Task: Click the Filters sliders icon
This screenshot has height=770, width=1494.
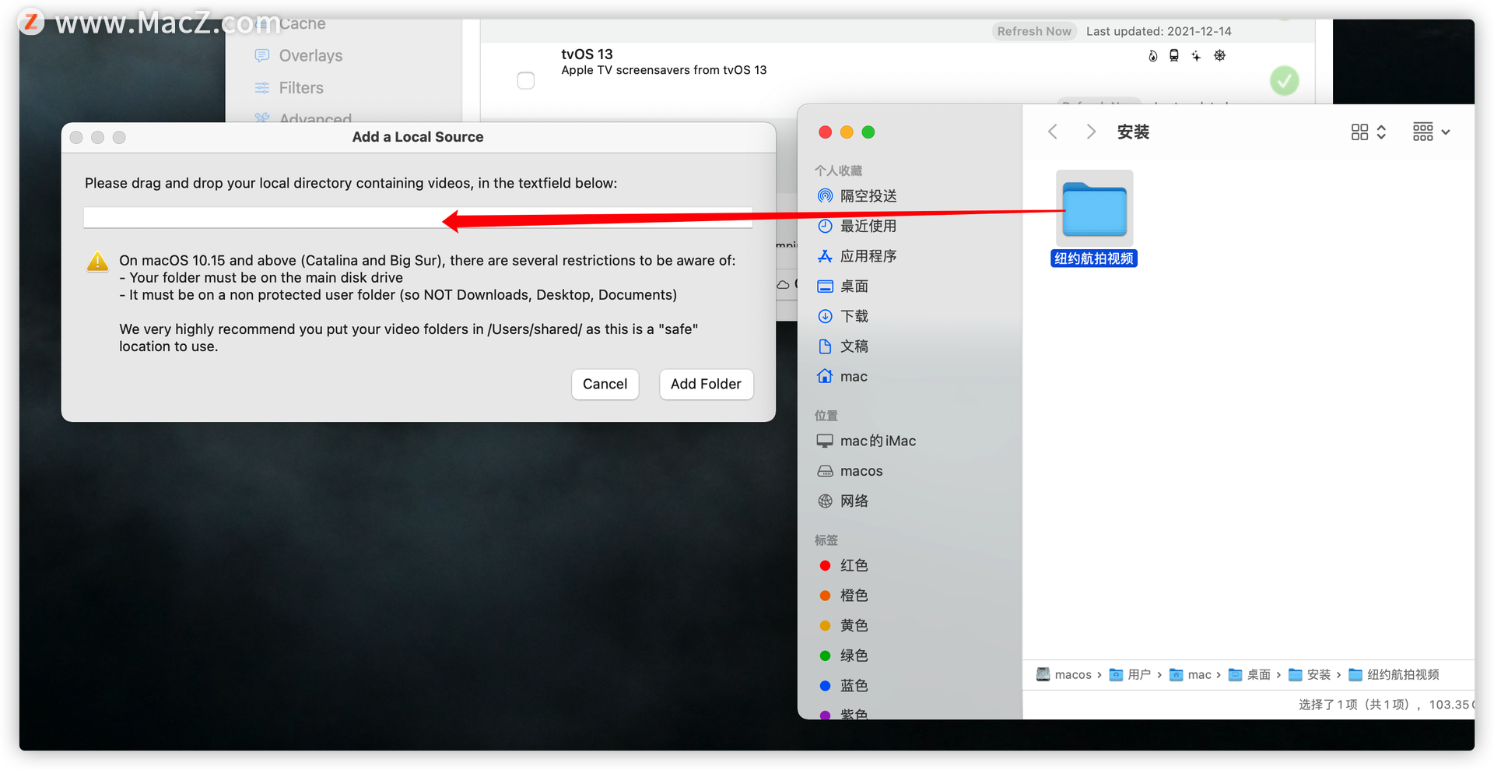Action: (262, 88)
